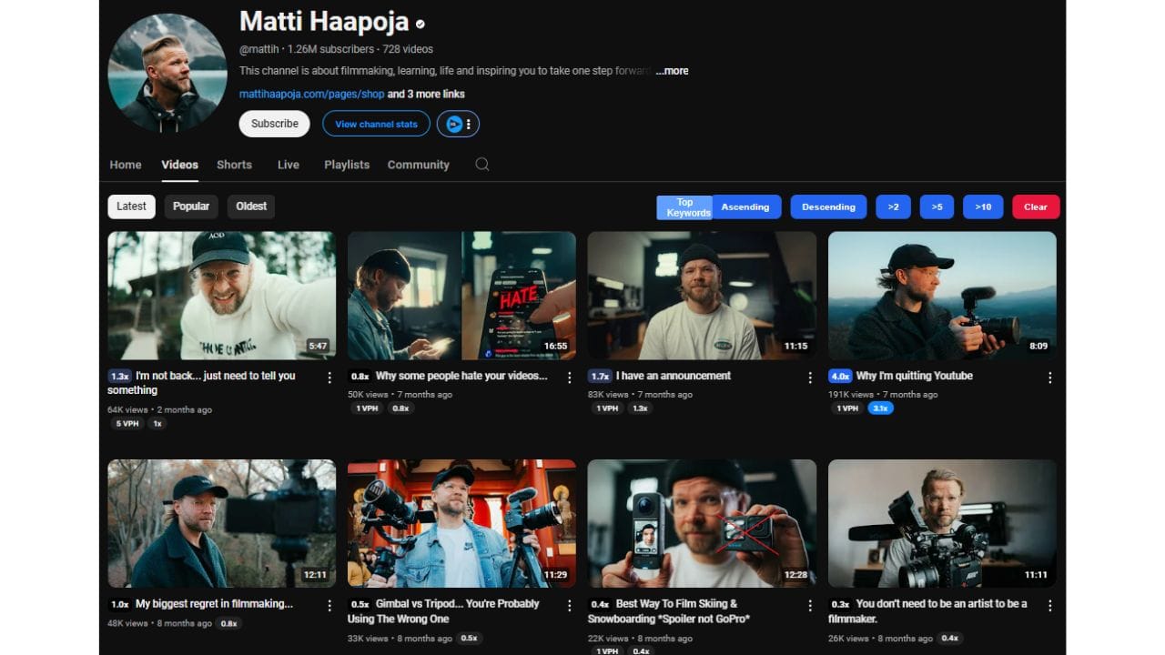Open options menu for "My biggest regret" video
Screen dimensions: 1165x655
(329, 605)
